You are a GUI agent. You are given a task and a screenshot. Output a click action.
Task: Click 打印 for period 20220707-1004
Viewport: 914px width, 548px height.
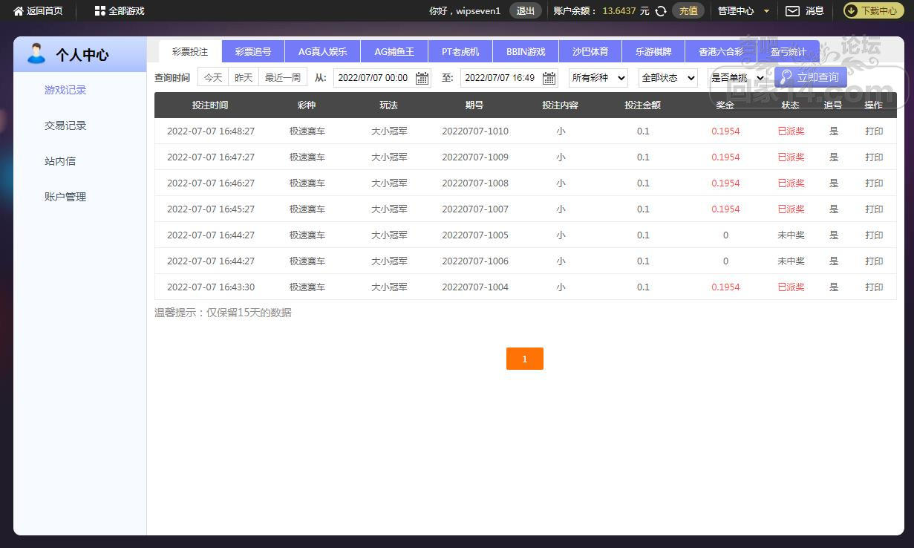(874, 287)
